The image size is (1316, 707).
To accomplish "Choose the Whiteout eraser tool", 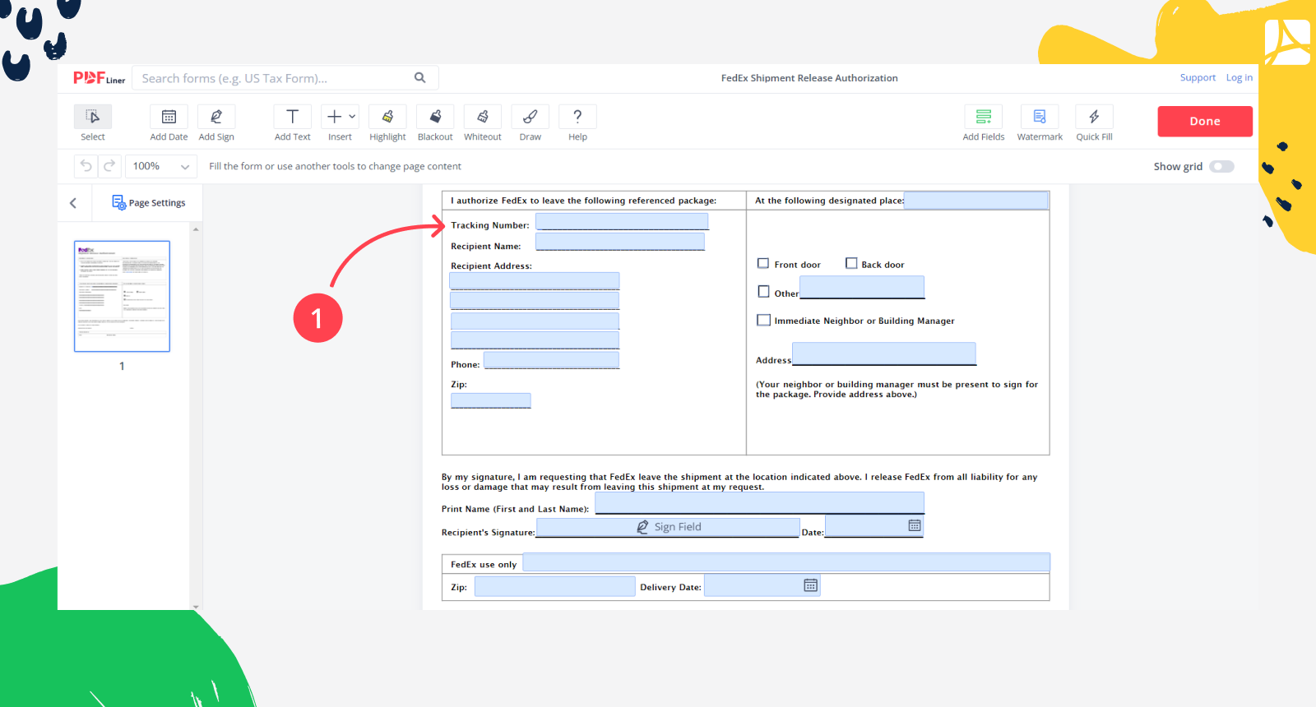I will 483,117.
